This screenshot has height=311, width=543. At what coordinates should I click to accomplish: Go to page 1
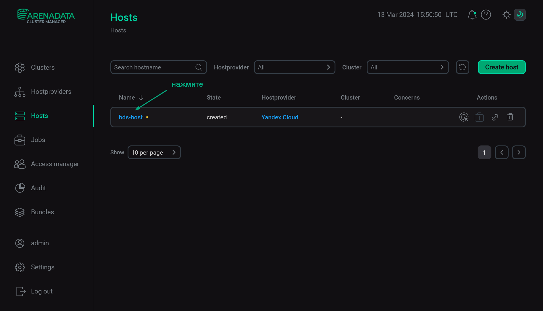click(485, 152)
